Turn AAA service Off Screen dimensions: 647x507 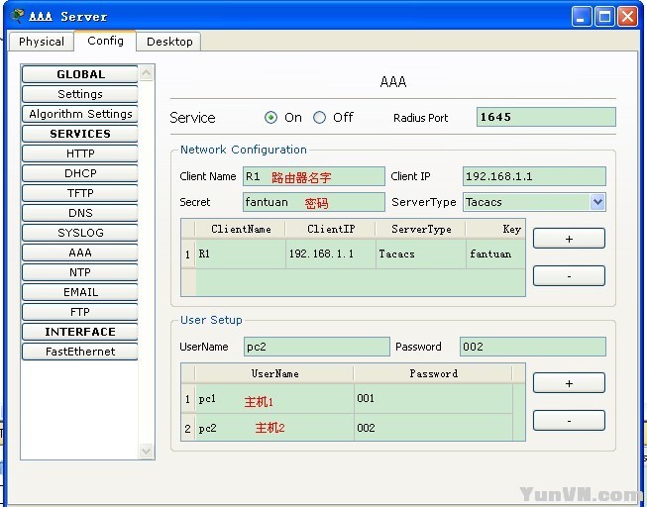(319, 118)
